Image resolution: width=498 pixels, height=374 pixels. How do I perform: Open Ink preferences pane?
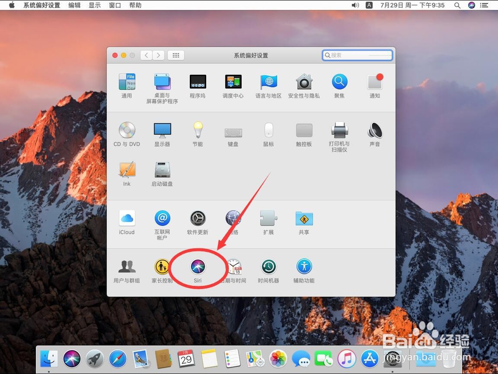click(x=126, y=174)
